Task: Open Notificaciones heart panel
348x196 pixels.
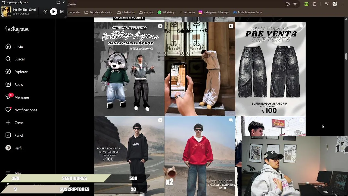Action: [21, 110]
